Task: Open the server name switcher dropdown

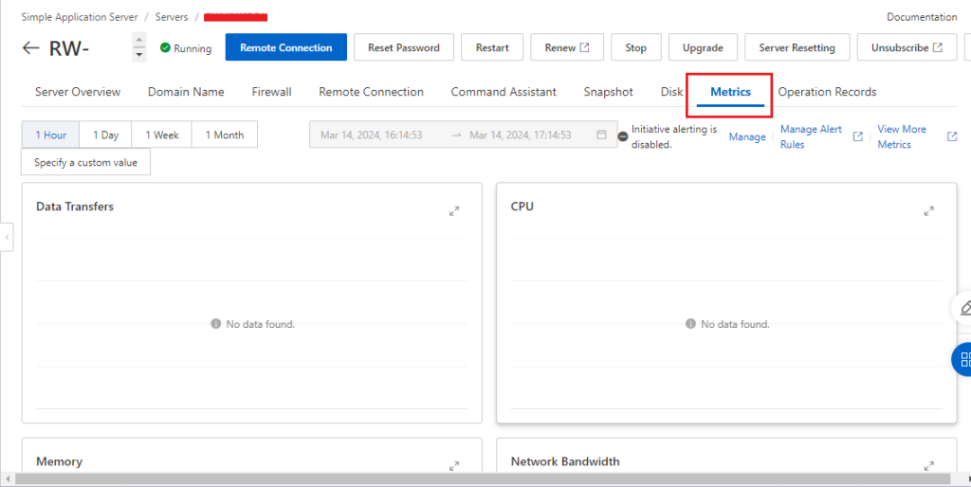Action: pos(139,48)
